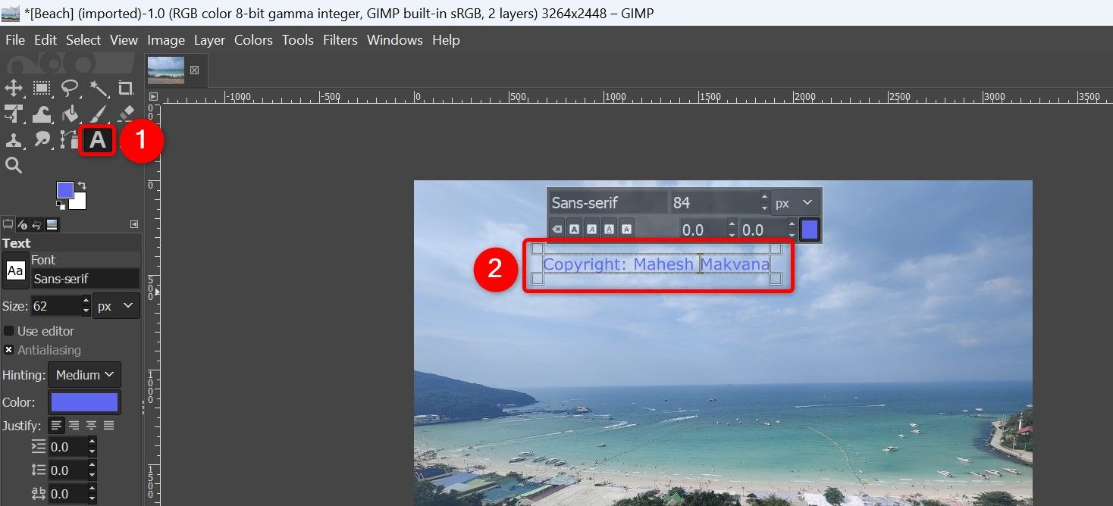This screenshot has width=1113, height=506.
Task: Open the Colors menu
Action: click(252, 40)
